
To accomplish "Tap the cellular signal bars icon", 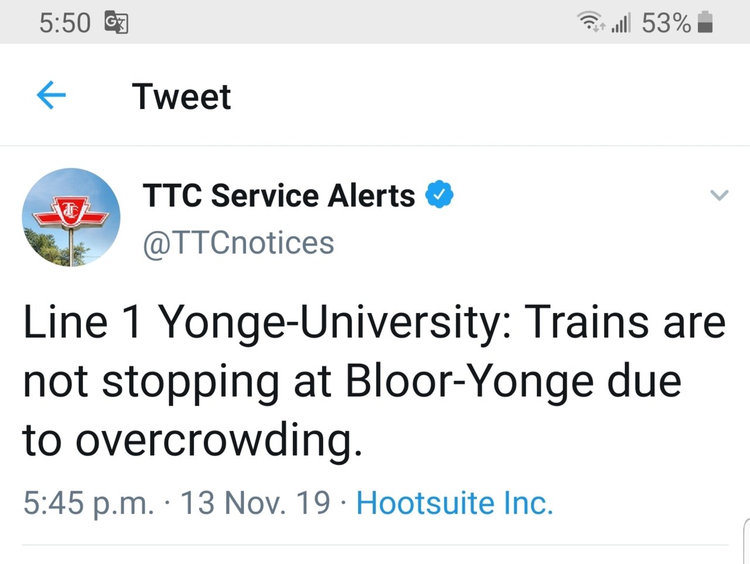I will point(621,23).
